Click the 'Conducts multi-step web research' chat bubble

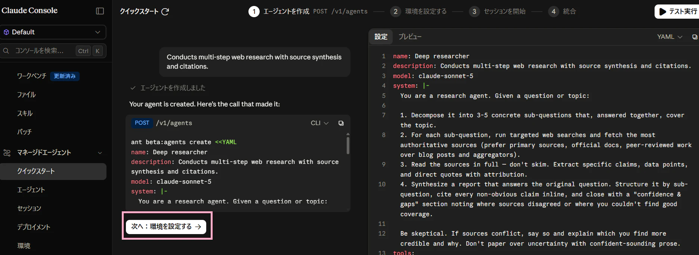click(x=254, y=62)
